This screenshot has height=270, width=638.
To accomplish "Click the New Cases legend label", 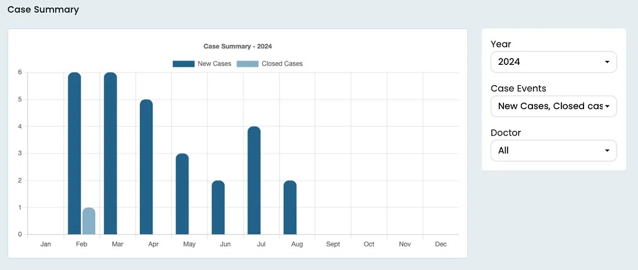I will (214, 64).
